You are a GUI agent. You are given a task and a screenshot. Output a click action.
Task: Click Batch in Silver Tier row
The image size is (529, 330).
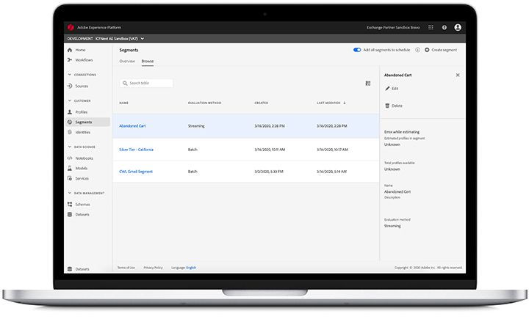click(192, 149)
